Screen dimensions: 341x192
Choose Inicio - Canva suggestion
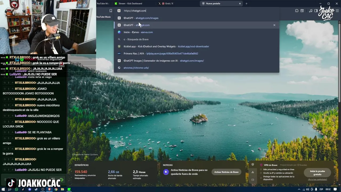tap(196, 32)
